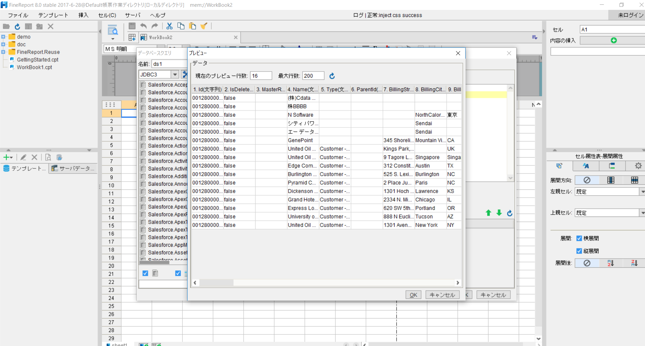Click the undo arrow icon
Viewport: 645px width, 346px height.
pyautogui.click(x=143, y=26)
